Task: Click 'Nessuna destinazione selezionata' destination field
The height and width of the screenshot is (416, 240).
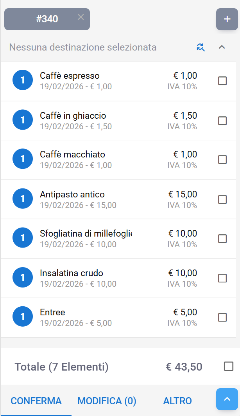Action: 83,47
